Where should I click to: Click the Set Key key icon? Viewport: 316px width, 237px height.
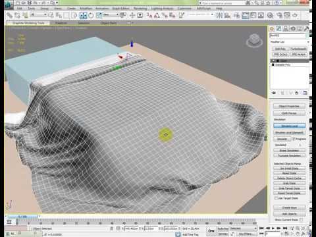[x=211, y=230]
